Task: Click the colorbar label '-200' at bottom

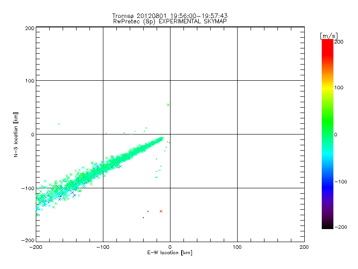Action: click(341, 227)
